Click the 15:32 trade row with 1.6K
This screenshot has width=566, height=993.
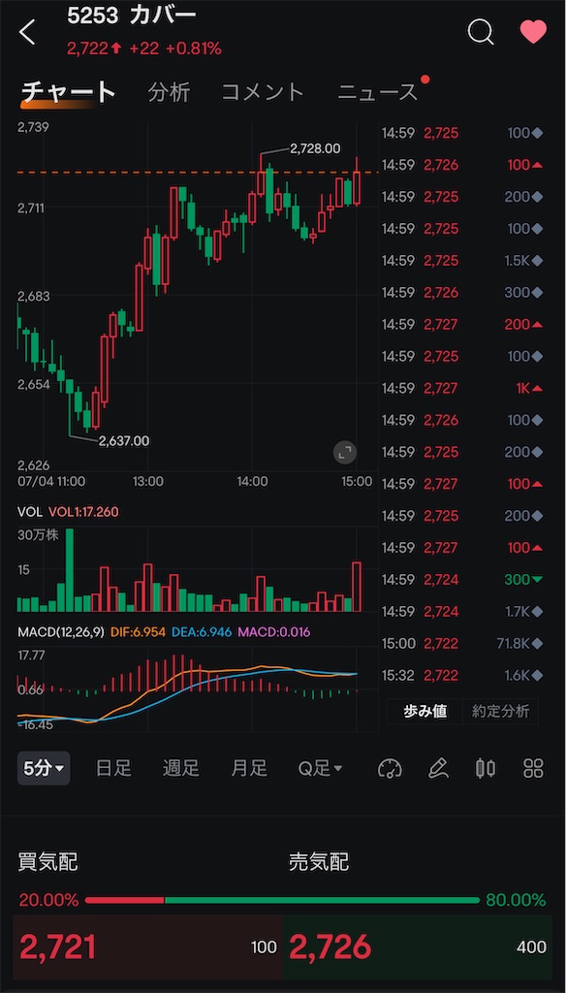(463, 676)
